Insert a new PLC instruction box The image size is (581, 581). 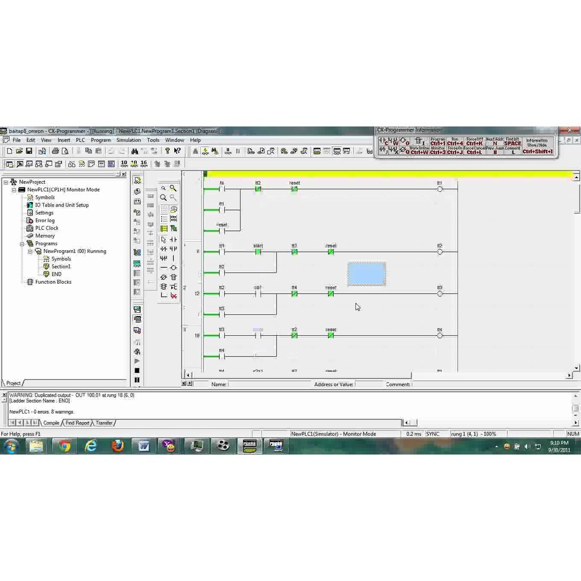pyautogui.click(x=173, y=277)
